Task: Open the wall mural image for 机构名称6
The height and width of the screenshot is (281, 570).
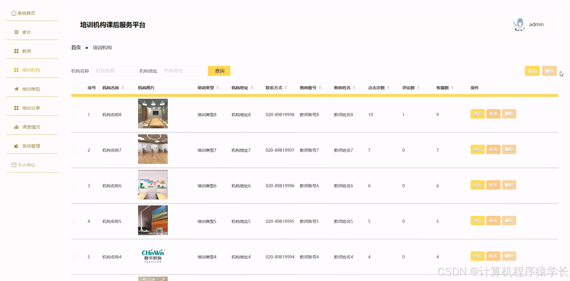Action: [x=153, y=185]
